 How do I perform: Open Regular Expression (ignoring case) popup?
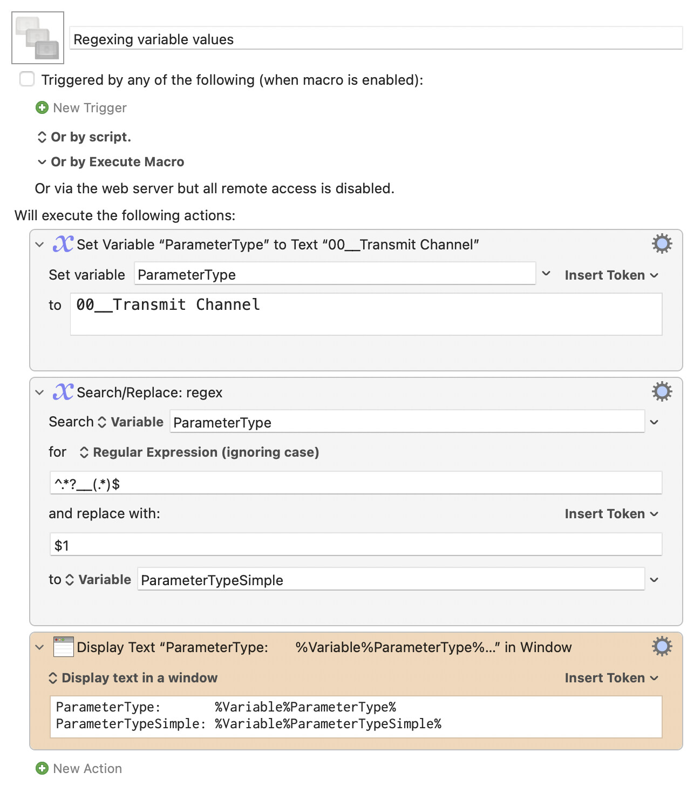(200, 452)
